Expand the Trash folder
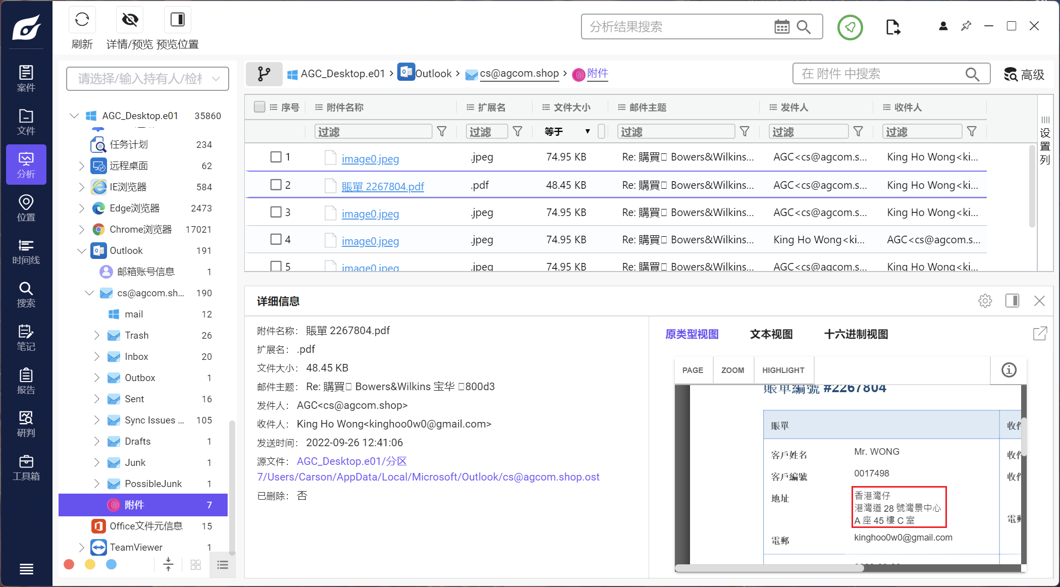1060x587 pixels. point(96,335)
